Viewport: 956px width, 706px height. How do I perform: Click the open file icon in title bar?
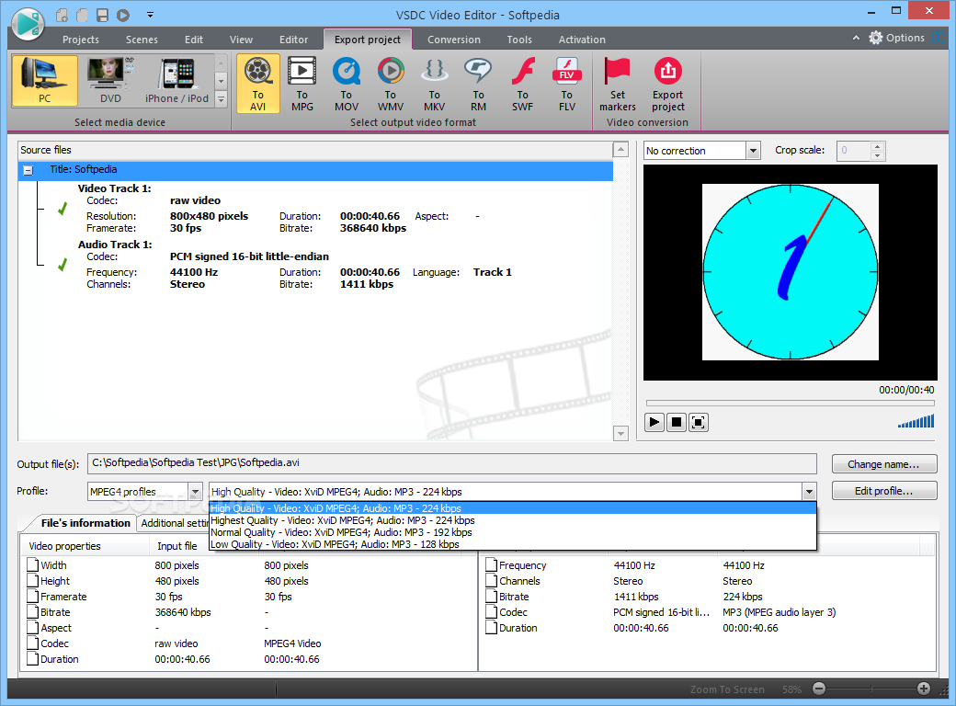tap(83, 15)
